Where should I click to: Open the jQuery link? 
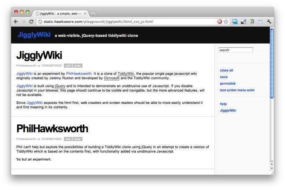[60, 86]
